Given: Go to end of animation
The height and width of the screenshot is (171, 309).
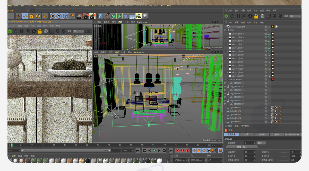Looking at the screenshot, I should click(x=171, y=150).
